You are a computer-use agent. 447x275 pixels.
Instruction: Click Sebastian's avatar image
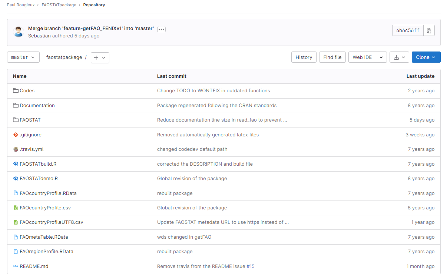(x=19, y=32)
